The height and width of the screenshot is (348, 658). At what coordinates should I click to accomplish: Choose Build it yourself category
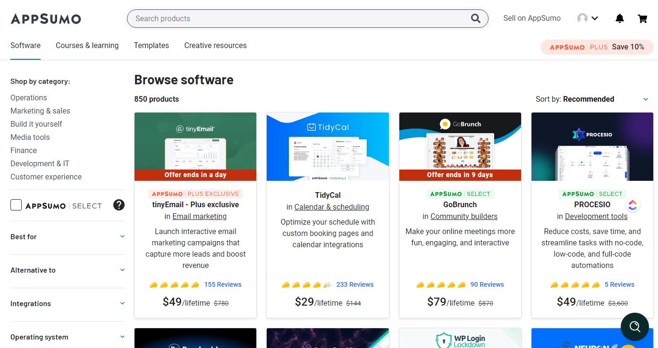pyautogui.click(x=36, y=124)
